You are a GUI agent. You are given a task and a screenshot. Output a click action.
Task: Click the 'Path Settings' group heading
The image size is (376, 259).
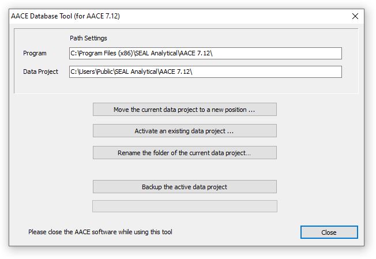point(88,38)
